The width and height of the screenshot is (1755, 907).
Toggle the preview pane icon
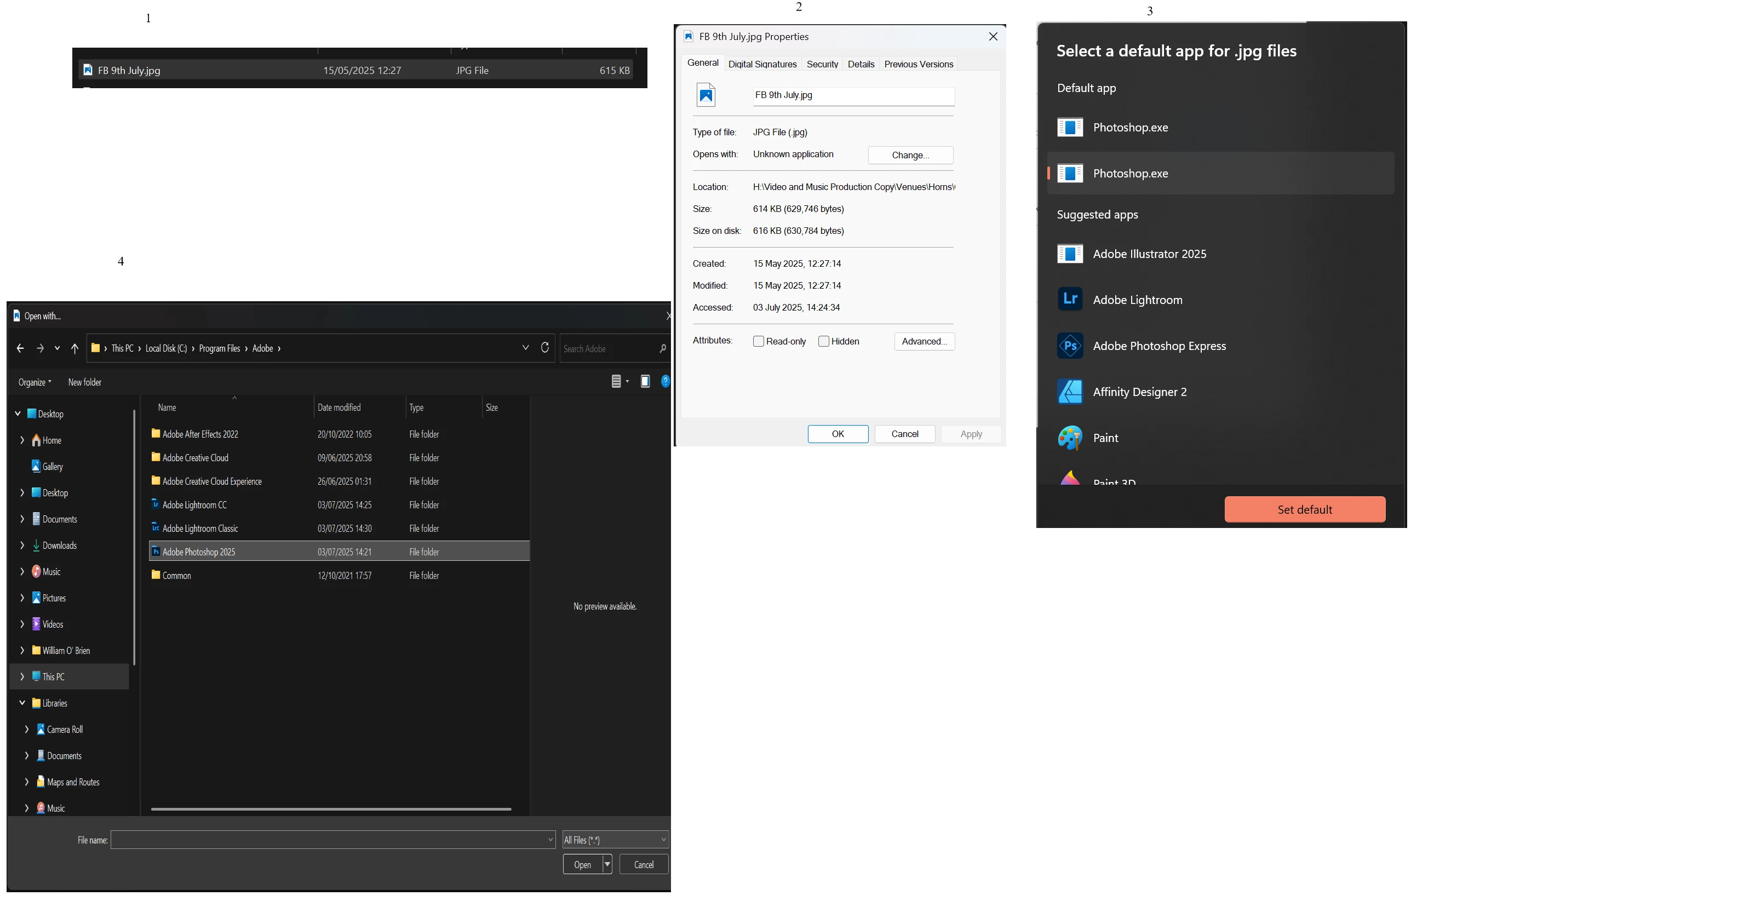tap(645, 382)
